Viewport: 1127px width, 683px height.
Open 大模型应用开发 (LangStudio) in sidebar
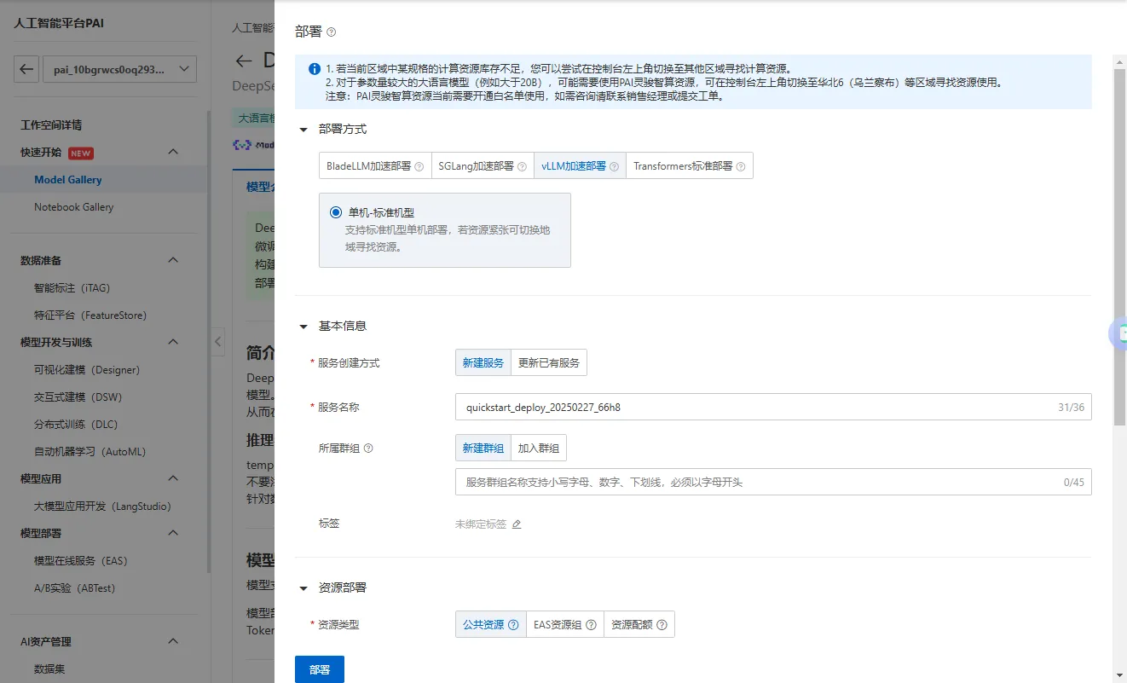click(x=104, y=506)
